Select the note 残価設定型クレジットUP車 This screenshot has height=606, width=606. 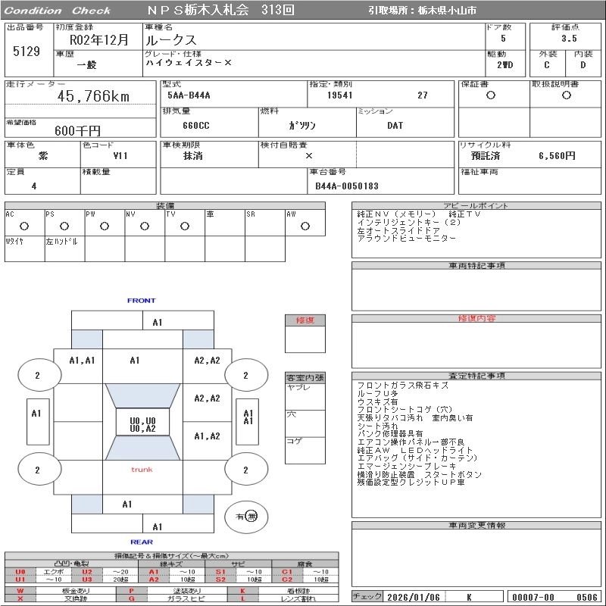(x=411, y=483)
